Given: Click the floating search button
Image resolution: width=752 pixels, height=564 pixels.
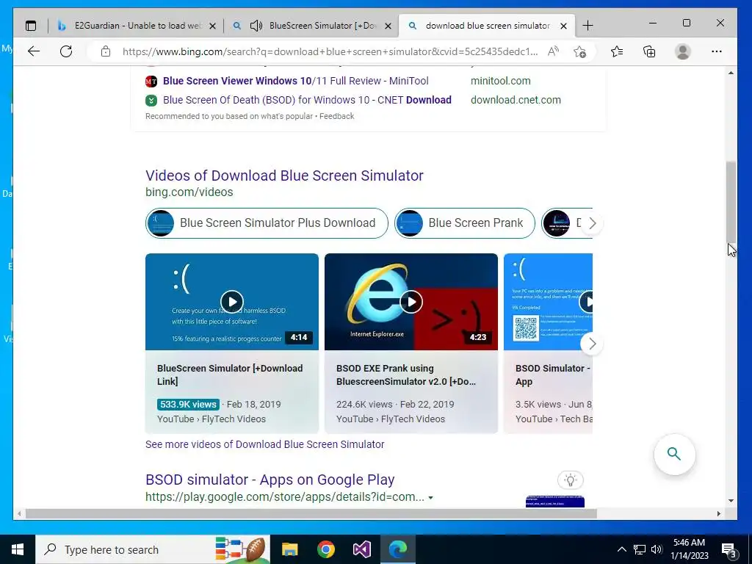Looking at the screenshot, I should [674, 454].
